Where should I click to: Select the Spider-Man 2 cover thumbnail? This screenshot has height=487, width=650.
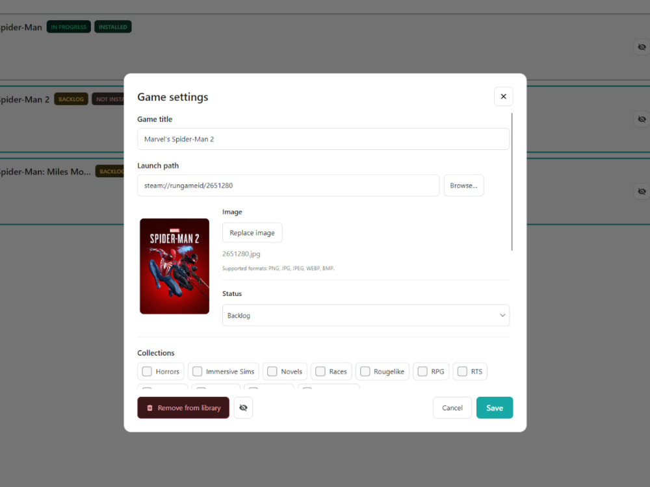[x=174, y=266]
